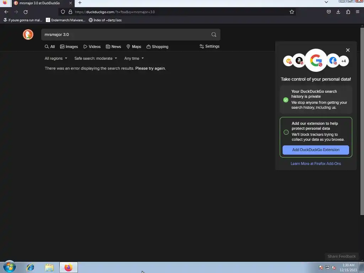Expand the All regions dropdown
The height and width of the screenshot is (273, 364).
(56, 59)
